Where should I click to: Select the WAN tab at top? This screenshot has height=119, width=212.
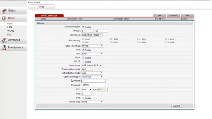coord(41,7)
